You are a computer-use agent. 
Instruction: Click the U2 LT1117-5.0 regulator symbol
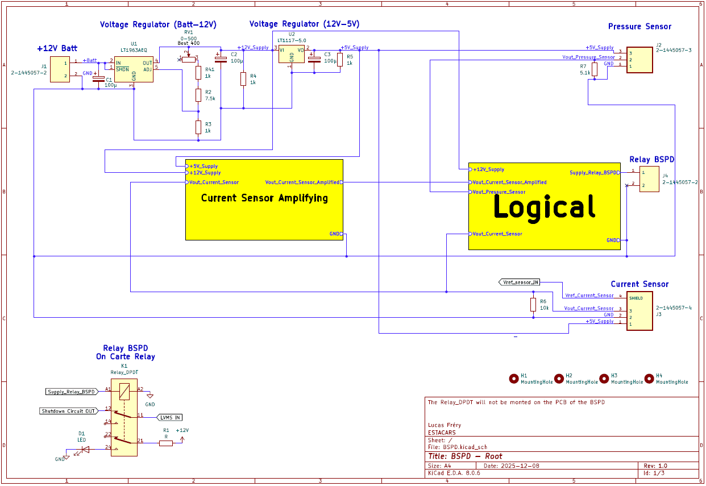[292, 54]
